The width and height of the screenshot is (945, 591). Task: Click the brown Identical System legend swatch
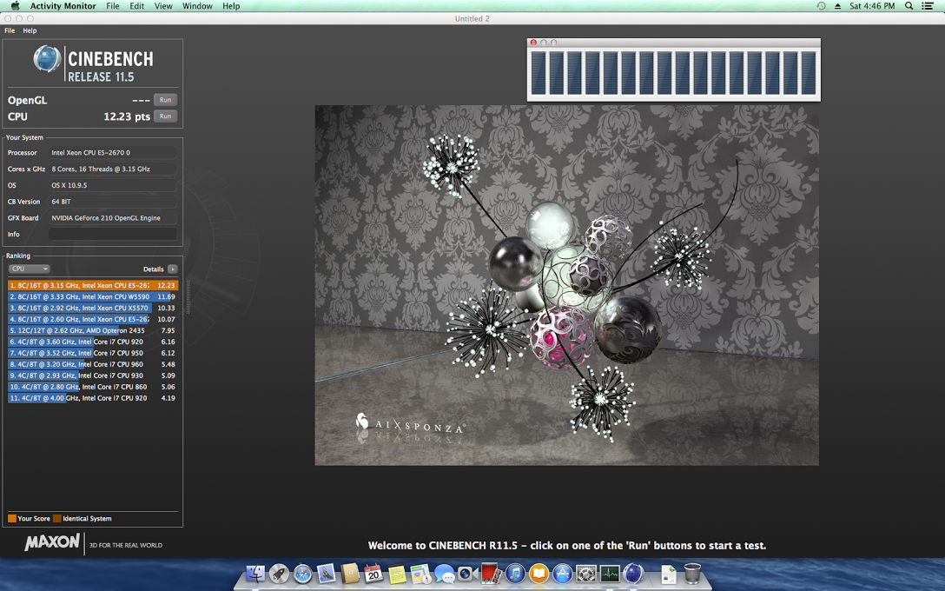pos(57,518)
